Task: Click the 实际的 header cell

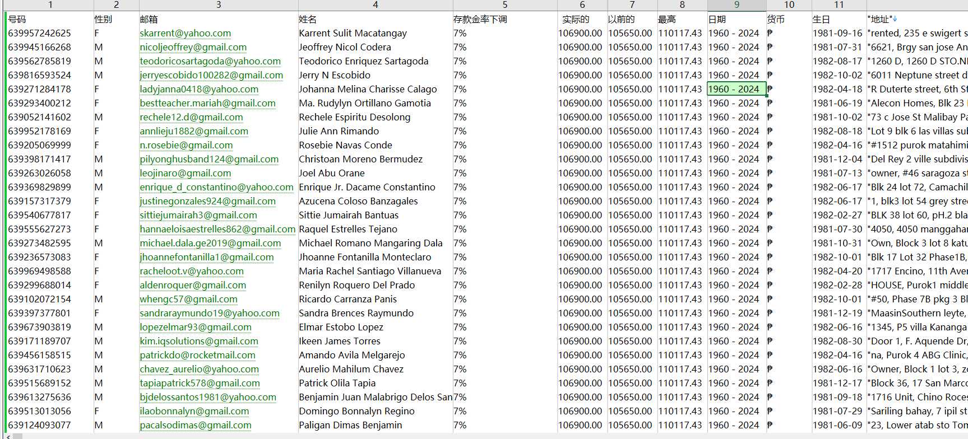Action: (x=582, y=19)
